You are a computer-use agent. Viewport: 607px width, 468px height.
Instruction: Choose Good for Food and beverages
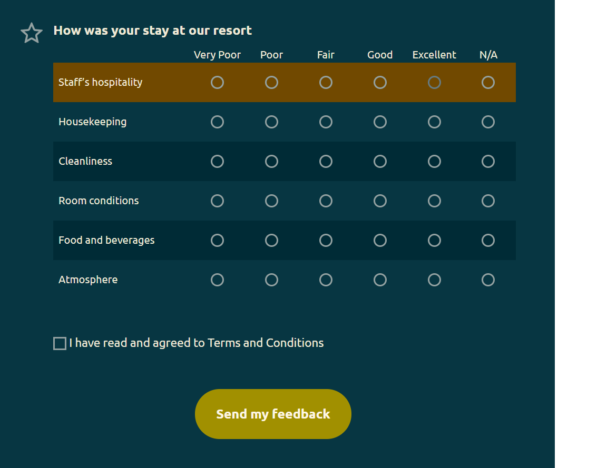click(x=380, y=241)
